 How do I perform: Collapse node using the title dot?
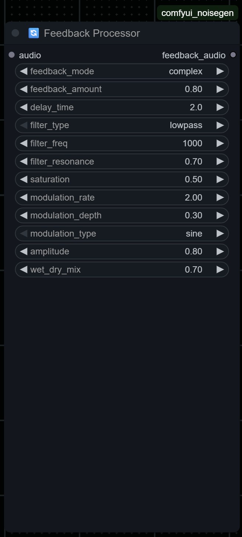[15, 33]
